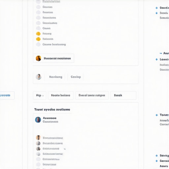Click the Boaak button

[123, 95]
